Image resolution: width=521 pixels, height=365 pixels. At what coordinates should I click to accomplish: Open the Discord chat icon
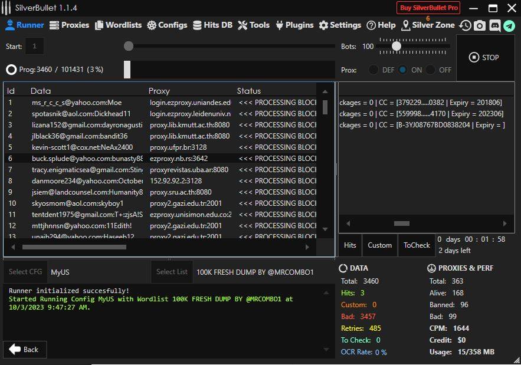494,25
